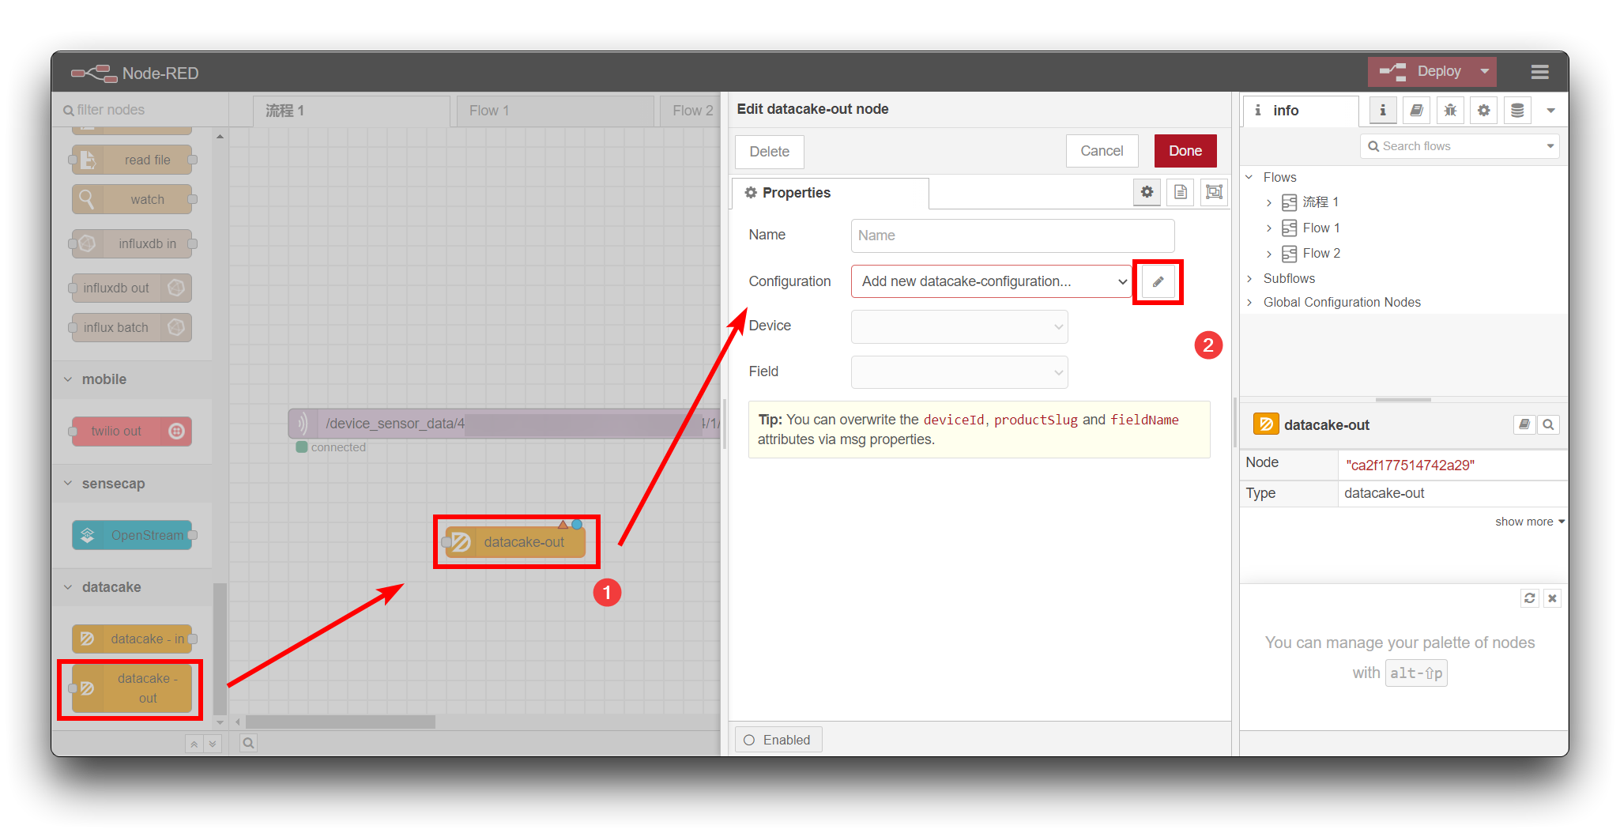Open Search flows options dropdown arrow

[x=1550, y=146]
